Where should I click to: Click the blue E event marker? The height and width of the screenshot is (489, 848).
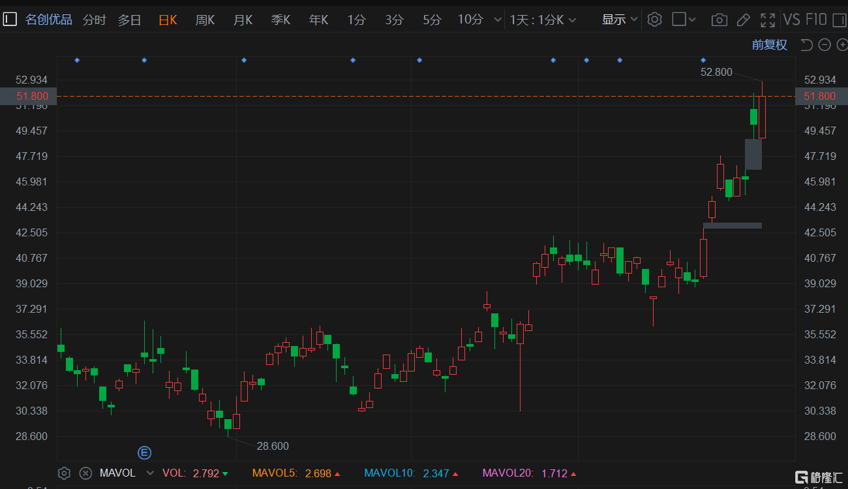tap(144, 452)
